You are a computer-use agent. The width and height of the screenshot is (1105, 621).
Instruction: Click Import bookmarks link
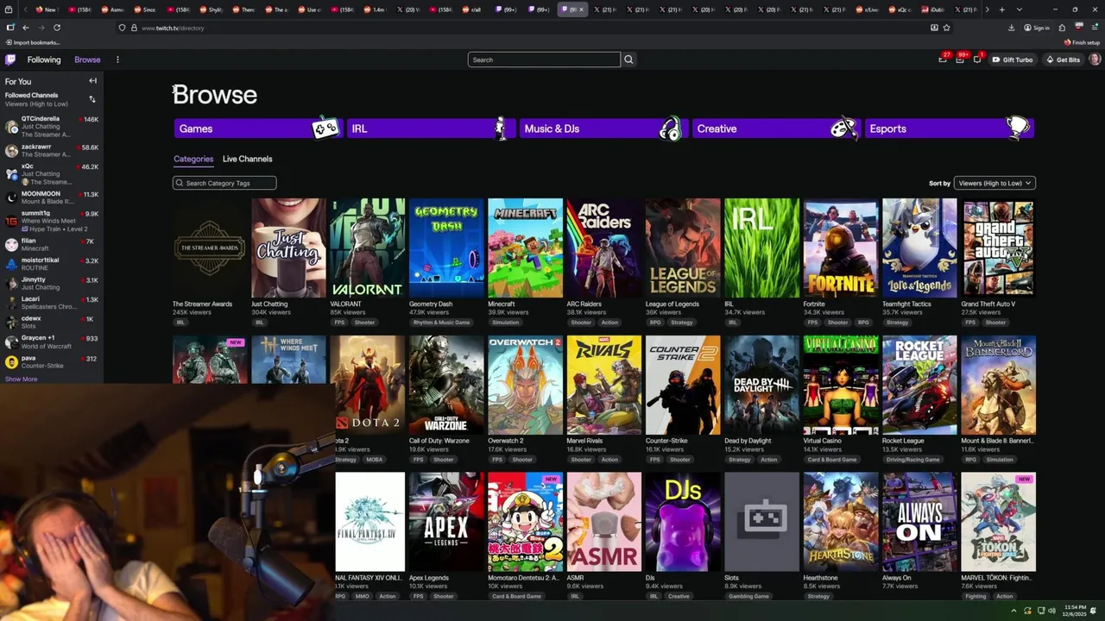33,42
